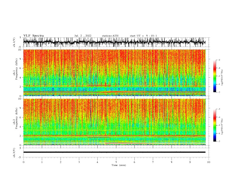Click the time axis tick label "5"

coord(116,162)
